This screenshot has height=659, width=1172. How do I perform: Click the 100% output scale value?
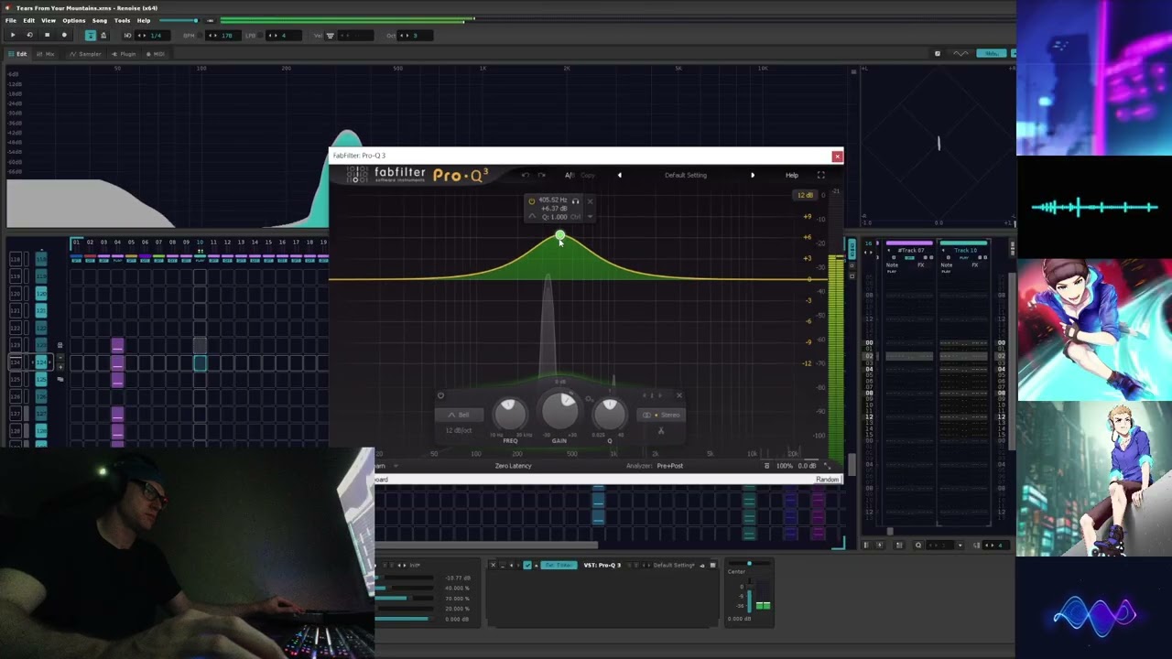(x=785, y=466)
